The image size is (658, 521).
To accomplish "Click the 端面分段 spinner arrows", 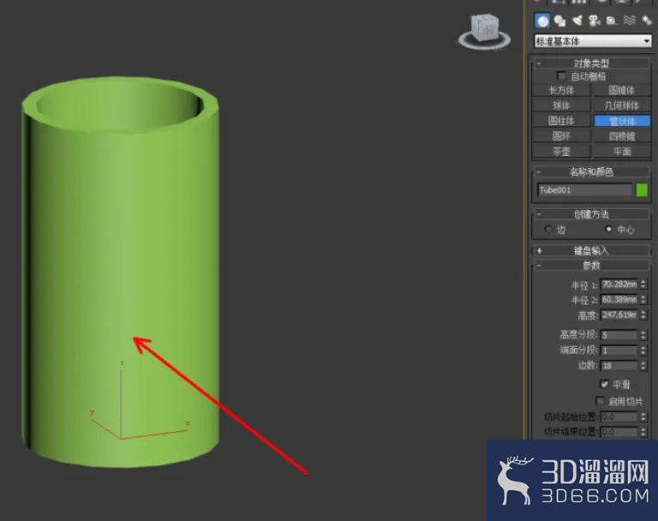I will (643, 350).
